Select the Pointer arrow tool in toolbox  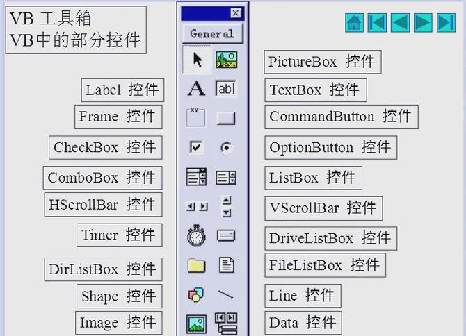click(197, 60)
